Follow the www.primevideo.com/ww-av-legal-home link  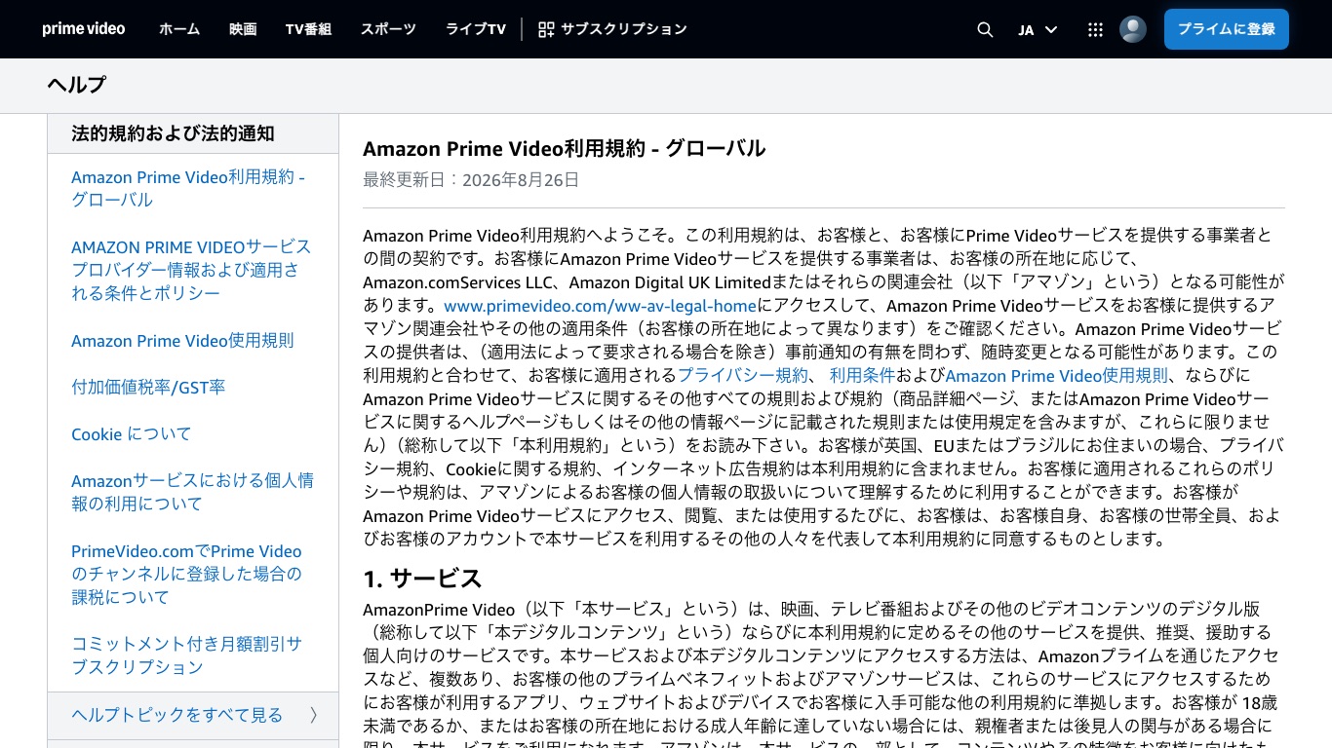[600, 306]
